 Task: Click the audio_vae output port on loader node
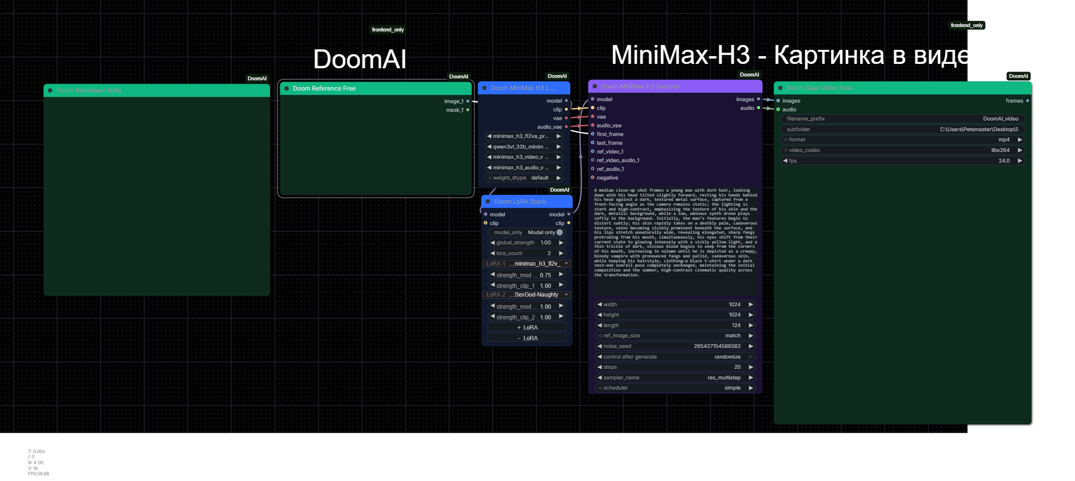(566, 127)
